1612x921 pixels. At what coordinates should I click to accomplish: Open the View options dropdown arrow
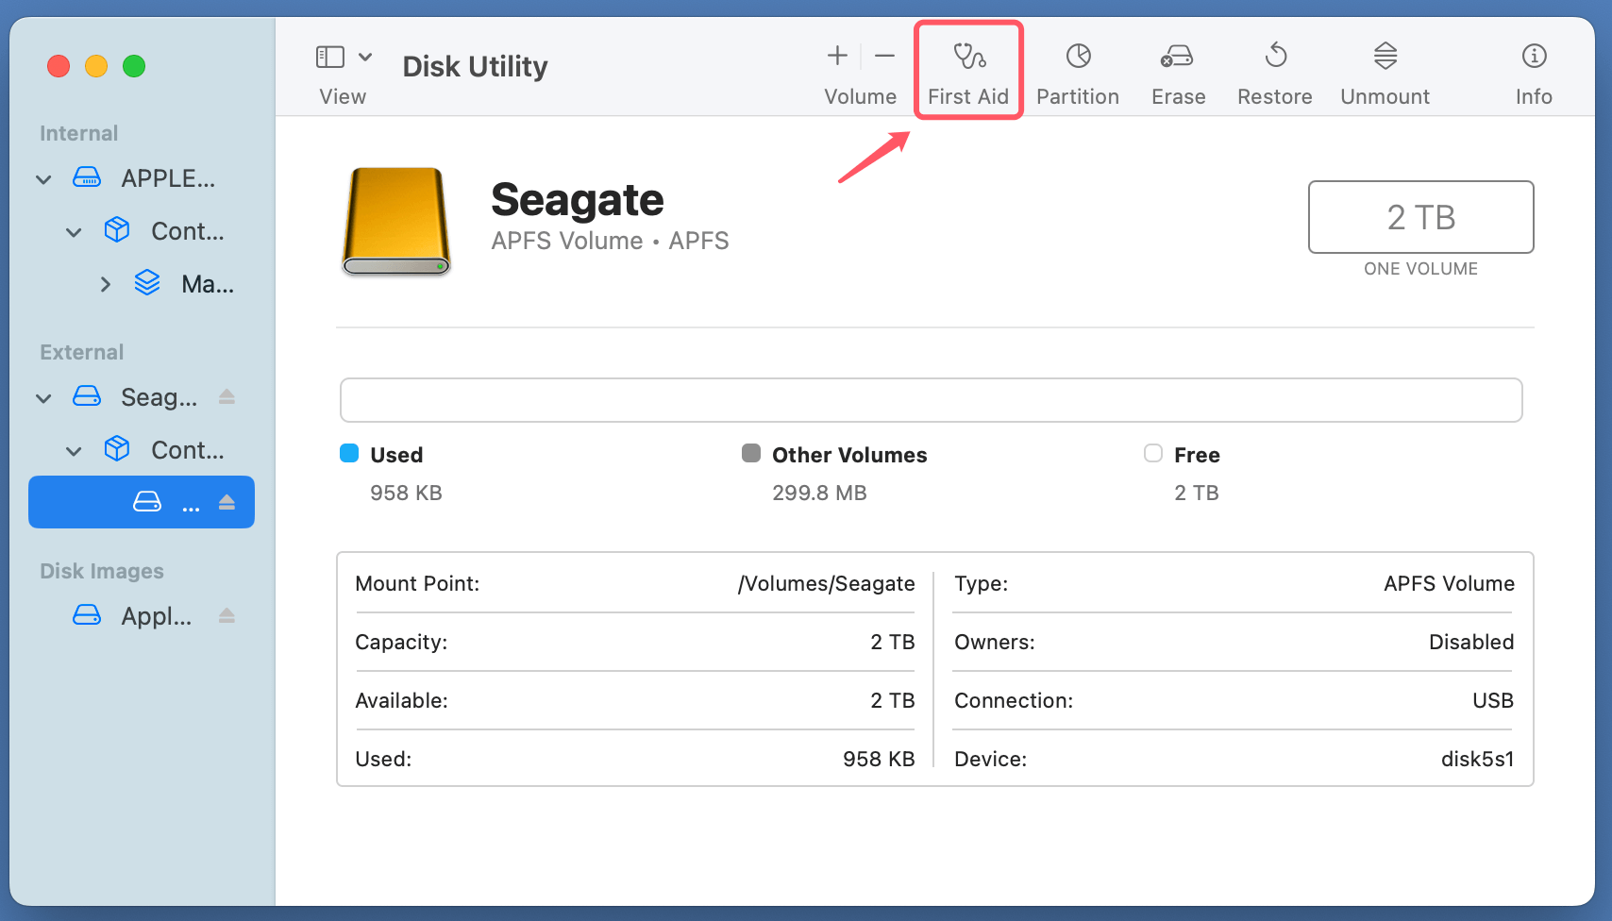pyautogui.click(x=365, y=56)
